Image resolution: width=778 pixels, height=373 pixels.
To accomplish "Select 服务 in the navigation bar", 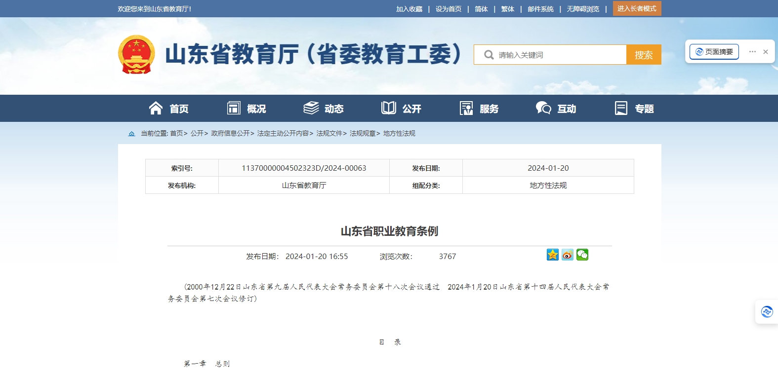I will pyautogui.click(x=479, y=109).
